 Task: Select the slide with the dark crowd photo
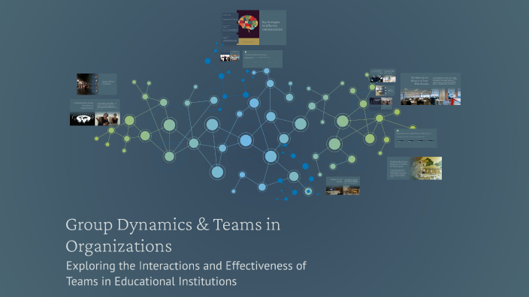(97, 84)
